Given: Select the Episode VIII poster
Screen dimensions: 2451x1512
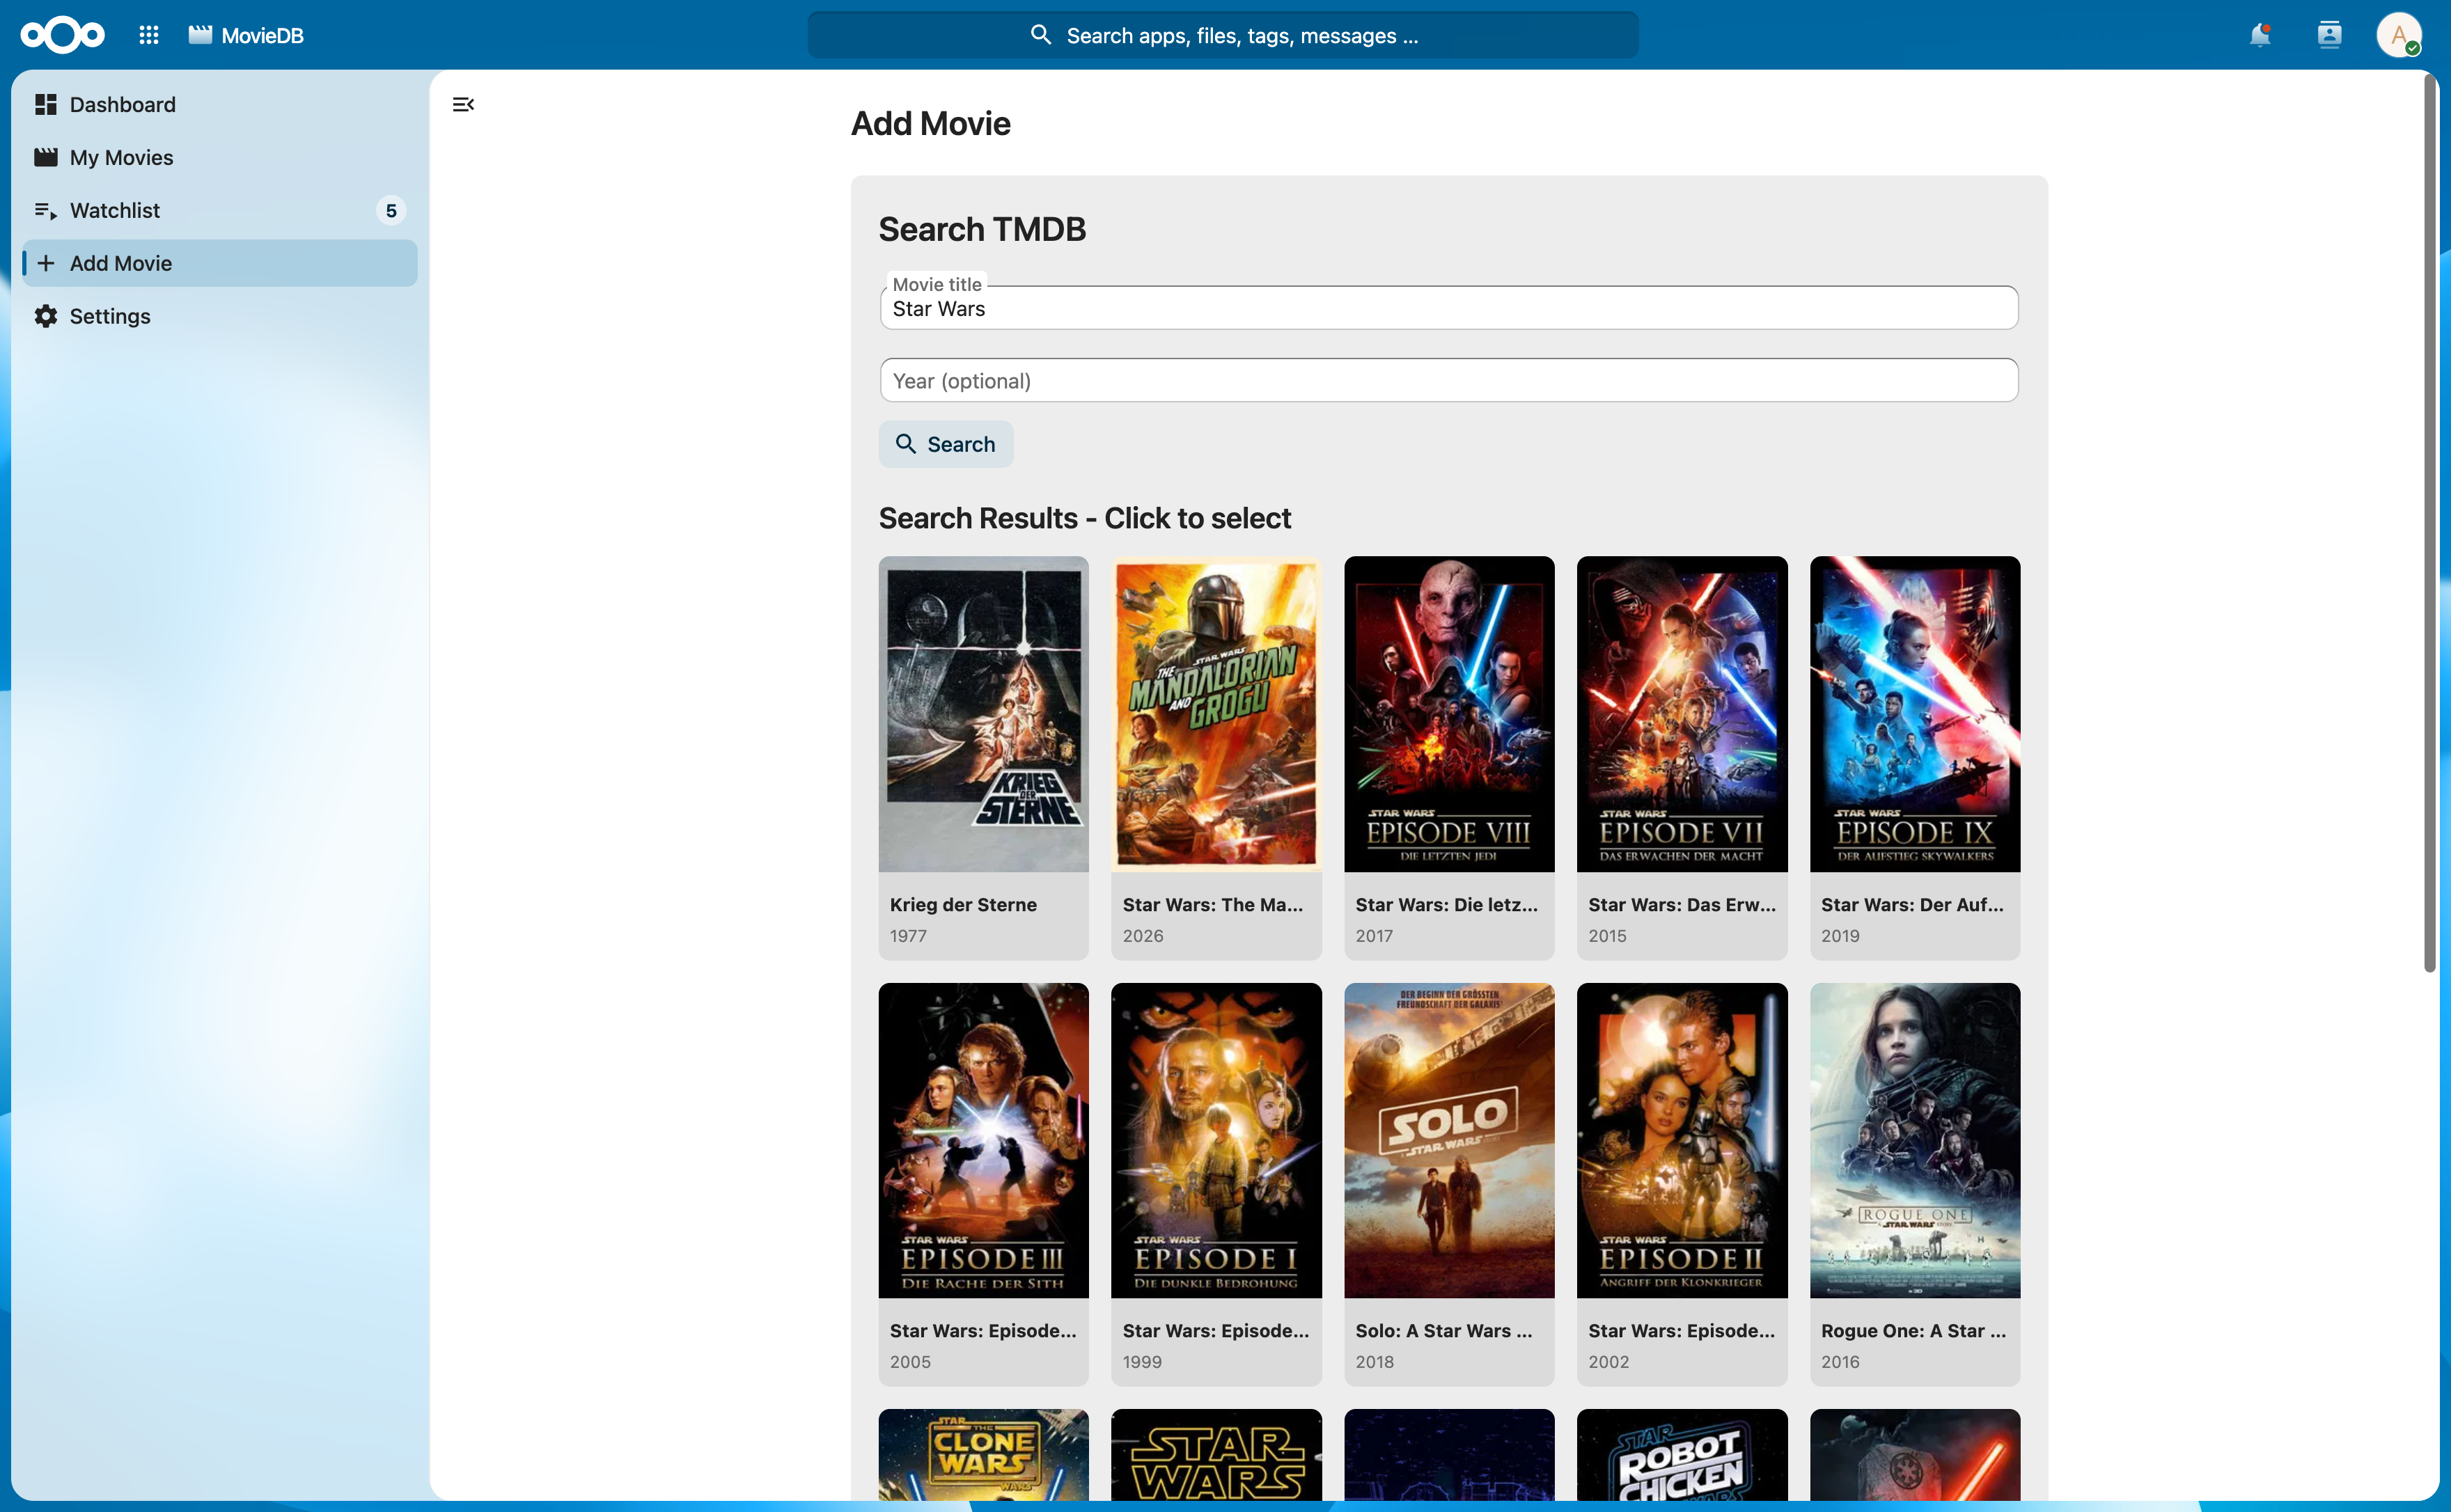Looking at the screenshot, I should (1449, 714).
